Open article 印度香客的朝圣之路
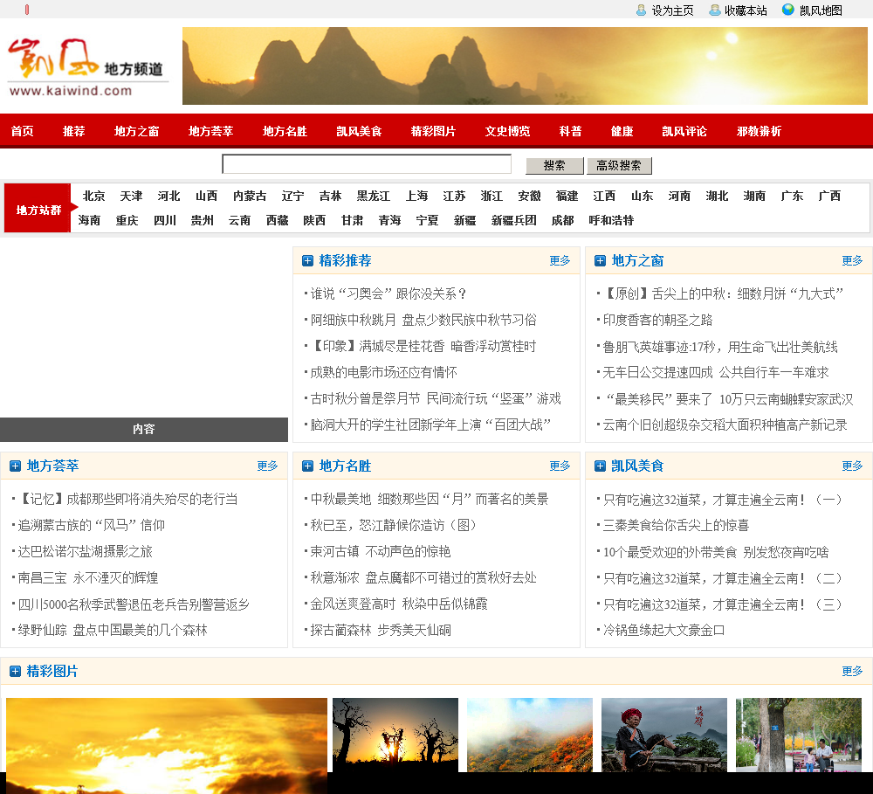The width and height of the screenshot is (873, 794). click(x=657, y=321)
